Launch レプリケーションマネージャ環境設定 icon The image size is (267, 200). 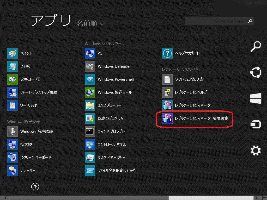click(167, 118)
